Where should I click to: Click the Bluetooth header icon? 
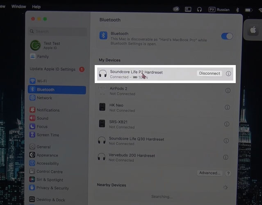(x=103, y=35)
